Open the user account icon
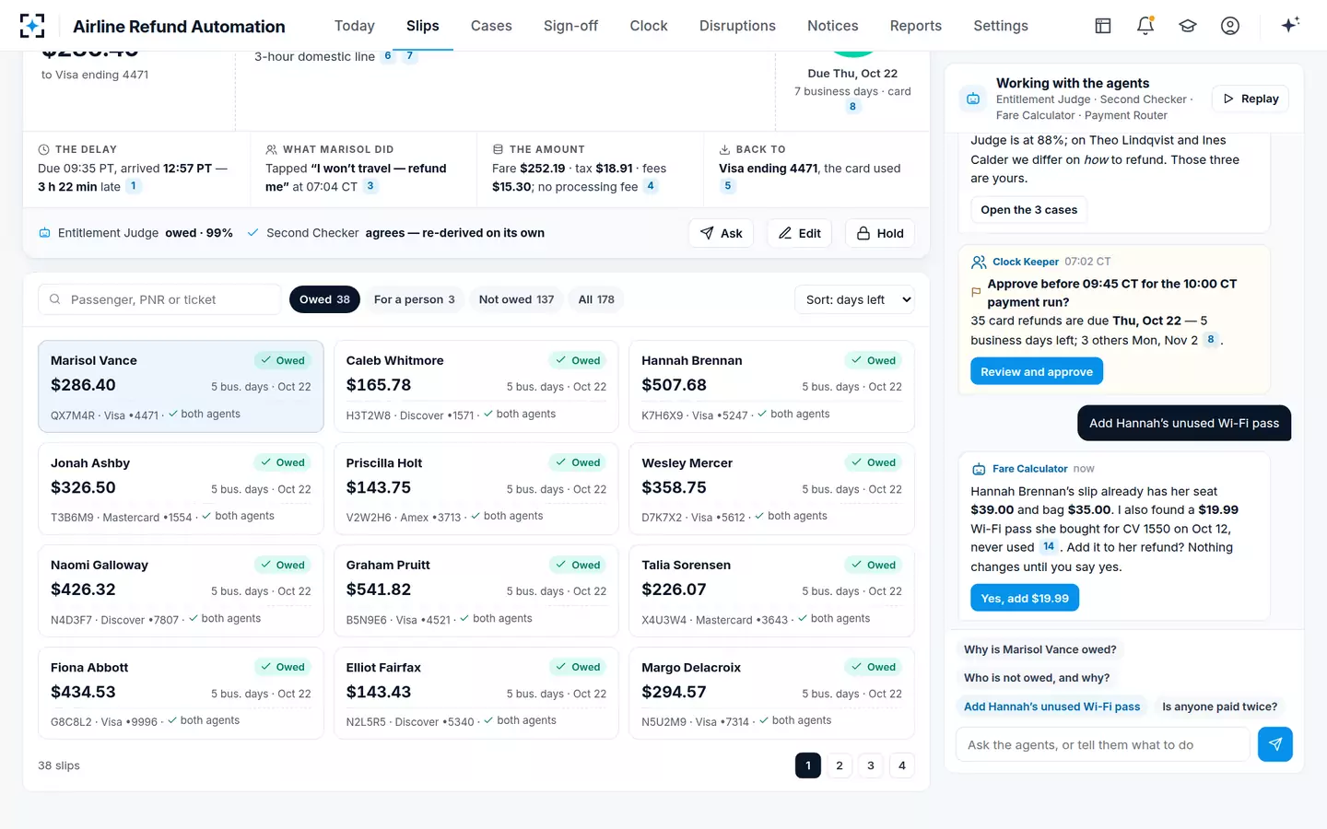The width and height of the screenshot is (1327, 829). tap(1230, 26)
